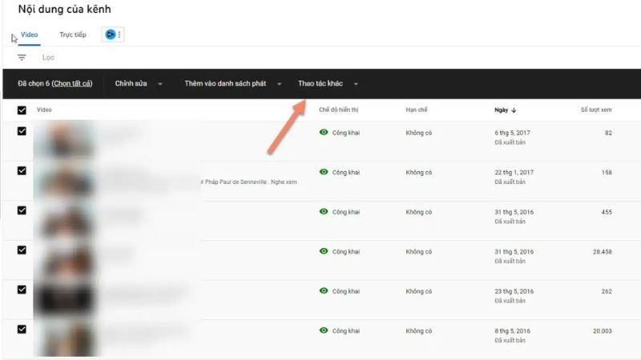Switch to the Trực tiếp tab
Image resolution: width=641 pixels, height=360 pixels.
click(x=73, y=35)
